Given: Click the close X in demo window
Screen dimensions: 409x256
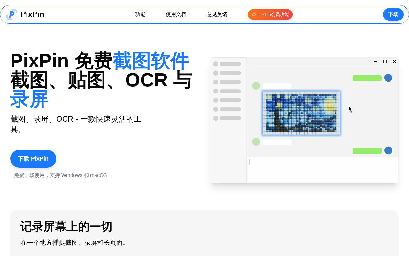Looking at the screenshot, I should 394,62.
